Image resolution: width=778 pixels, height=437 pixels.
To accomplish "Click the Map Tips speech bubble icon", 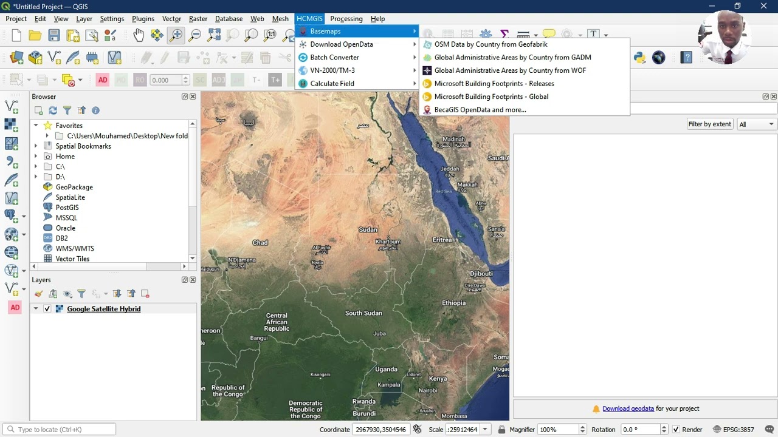I will (549, 35).
